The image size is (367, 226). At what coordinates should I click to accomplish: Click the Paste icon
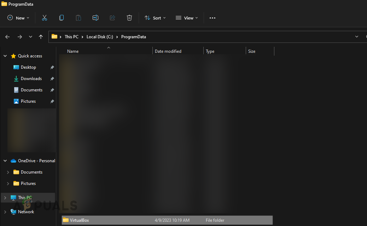[x=78, y=18]
